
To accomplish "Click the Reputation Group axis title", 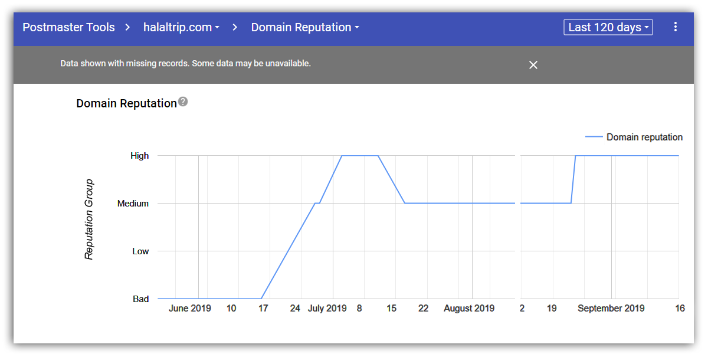I will coord(89,219).
